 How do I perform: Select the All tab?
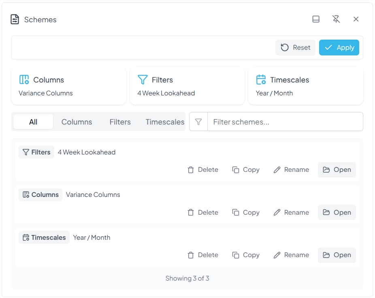coord(33,122)
